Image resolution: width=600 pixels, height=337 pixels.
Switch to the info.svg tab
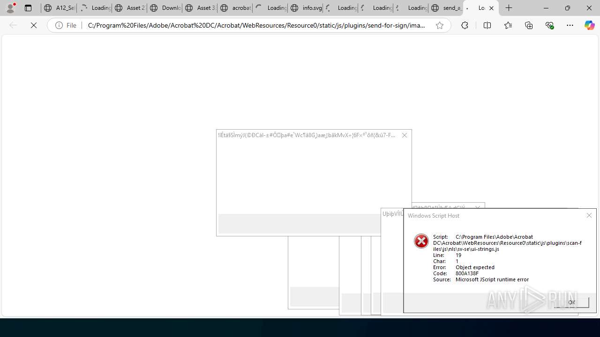[x=305, y=8]
